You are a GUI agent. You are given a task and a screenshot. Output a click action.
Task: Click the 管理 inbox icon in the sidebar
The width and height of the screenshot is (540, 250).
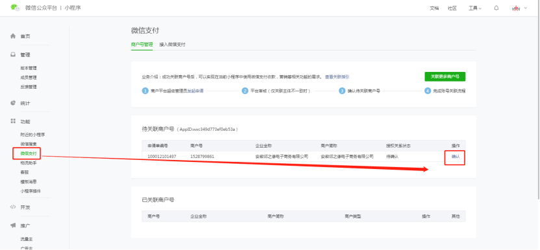tap(13, 54)
